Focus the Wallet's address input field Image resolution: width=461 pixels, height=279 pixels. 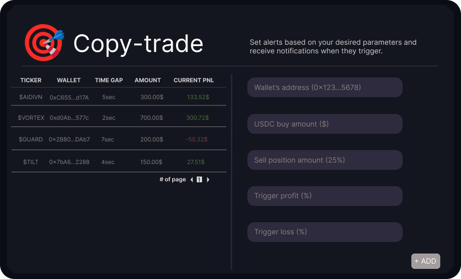325,88
